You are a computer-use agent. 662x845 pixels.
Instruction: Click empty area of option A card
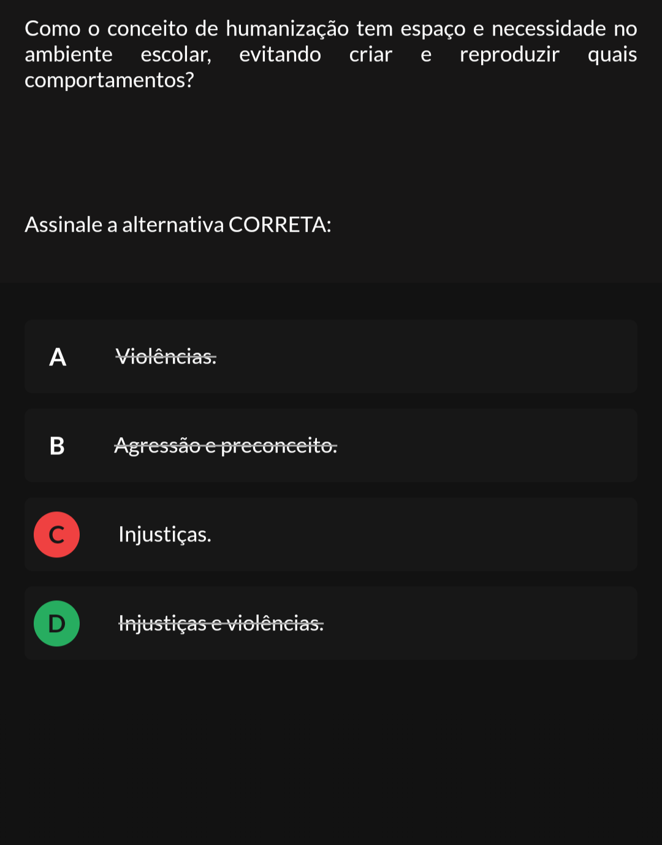click(x=429, y=356)
